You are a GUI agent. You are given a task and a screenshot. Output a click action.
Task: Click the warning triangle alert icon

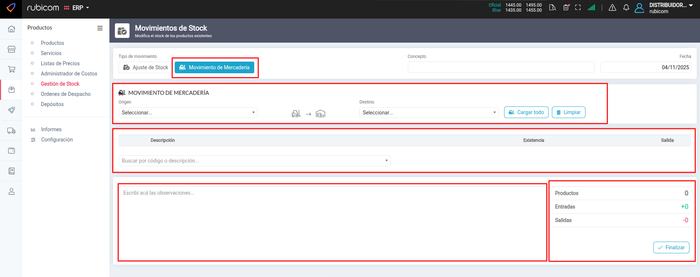pyautogui.click(x=612, y=8)
